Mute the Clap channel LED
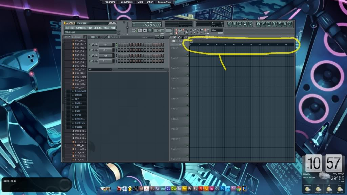Viewport: 347px width, 195px height. pyautogui.click(x=90, y=50)
